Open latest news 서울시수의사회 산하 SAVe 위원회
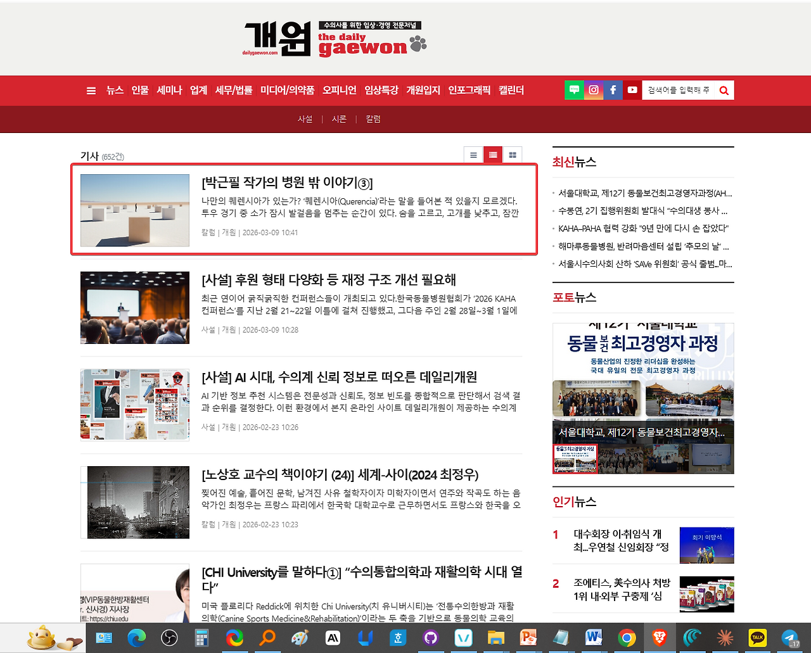 pyautogui.click(x=645, y=264)
